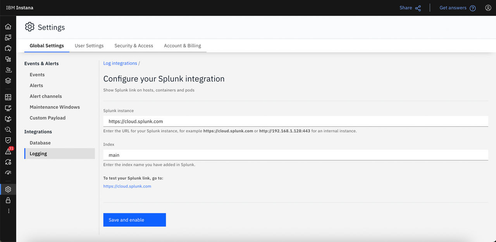Select Logging under Integrations

[60, 154]
